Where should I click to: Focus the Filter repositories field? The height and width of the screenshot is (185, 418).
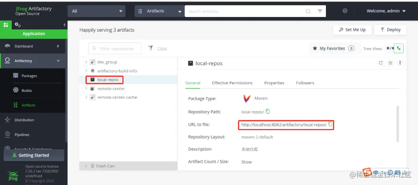click(115, 48)
